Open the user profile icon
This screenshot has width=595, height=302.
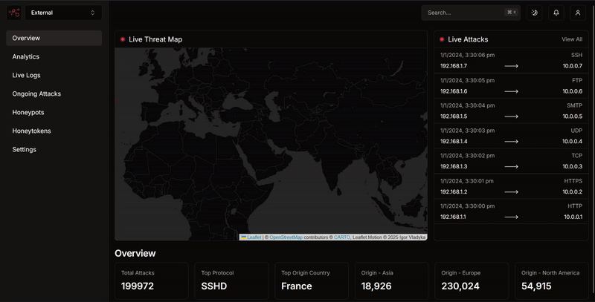coord(578,13)
